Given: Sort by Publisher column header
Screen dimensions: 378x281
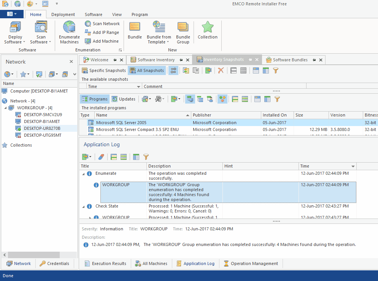Looking at the screenshot, I should [226, 115].
